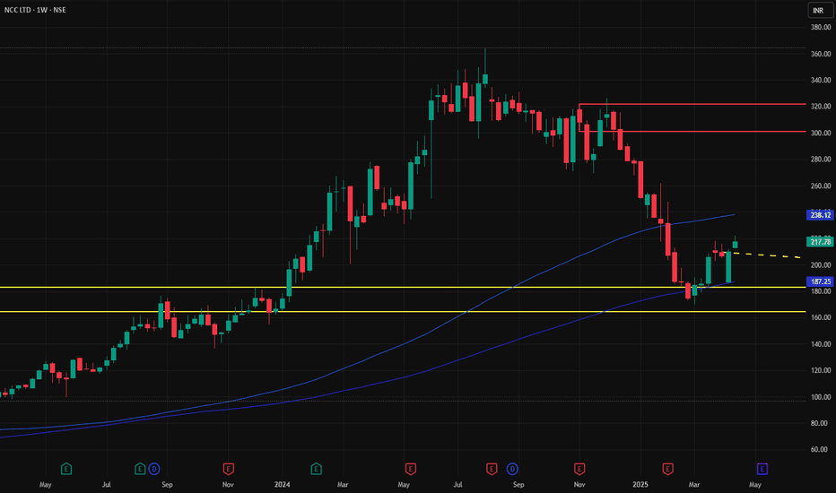
Task: Select the lower red horizontal line near 300
Action: (693, 131)
